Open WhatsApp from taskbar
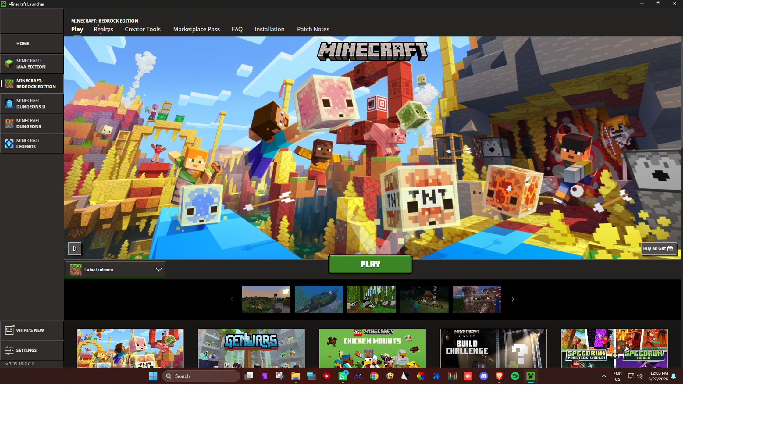 point(343,376)
